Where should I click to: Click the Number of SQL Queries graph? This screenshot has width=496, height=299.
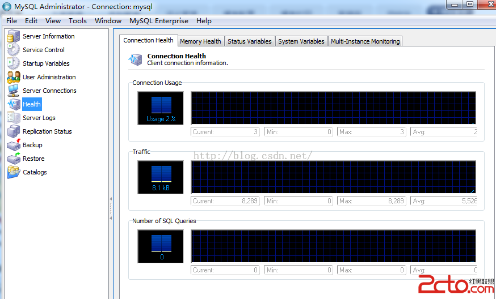coord(333,246)
